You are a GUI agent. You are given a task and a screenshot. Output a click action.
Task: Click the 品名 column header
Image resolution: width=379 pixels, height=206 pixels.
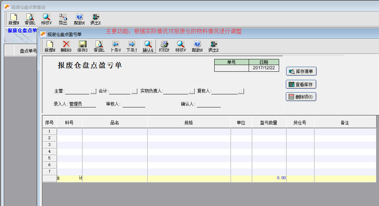coord(115,123)
